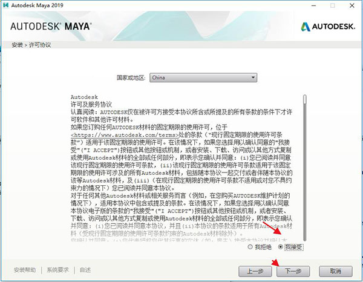Image resolution: width=363 pixels, height=282 pixels.
Task: Click the Maya app icon in title bar
Action: [6, 5]
